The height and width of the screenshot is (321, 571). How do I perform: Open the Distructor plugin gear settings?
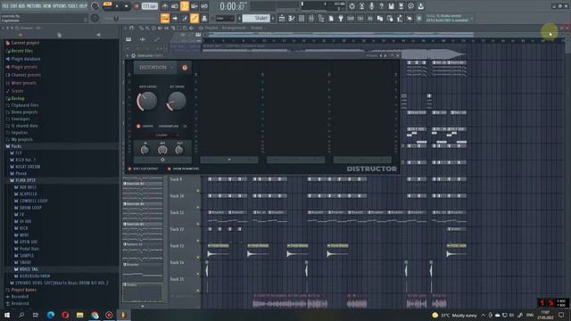[x=133, y=55]
